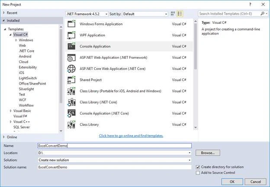This screenshot has width=270, height=187.
Task: Click the search magnifier icon
Action: click(262, 13)
